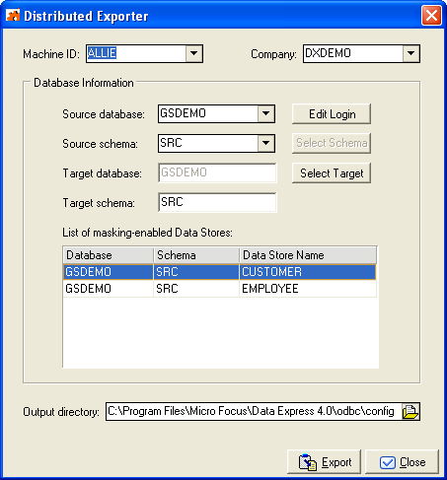Click in the Output directory path field
Viewport: 447px width, 480px height.
point(254,411)
